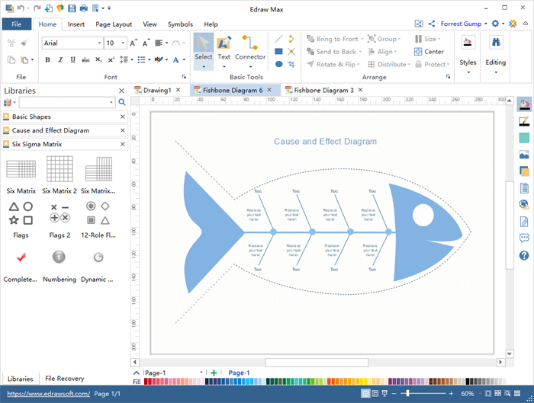534x403 pixels.
Task: Expand the Bring to Front dropdown arrow
Action: pyautogui.click(x=362, y=39)
